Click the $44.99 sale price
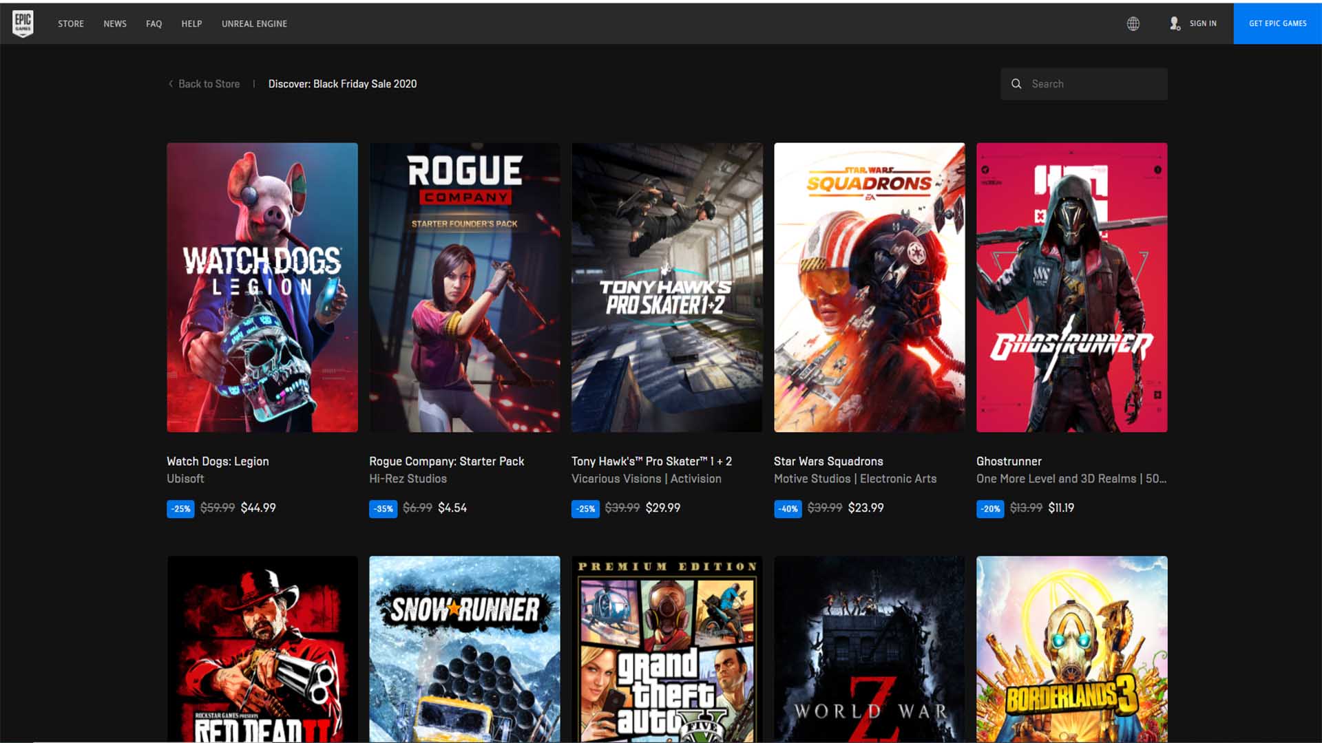 click(x=258, y=508)
